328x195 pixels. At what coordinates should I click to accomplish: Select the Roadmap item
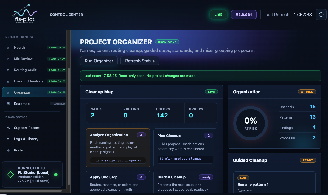[x=34, y=104]
